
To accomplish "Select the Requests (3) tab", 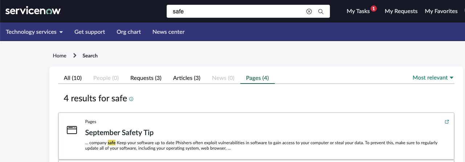I will click(x=146, y=78).
